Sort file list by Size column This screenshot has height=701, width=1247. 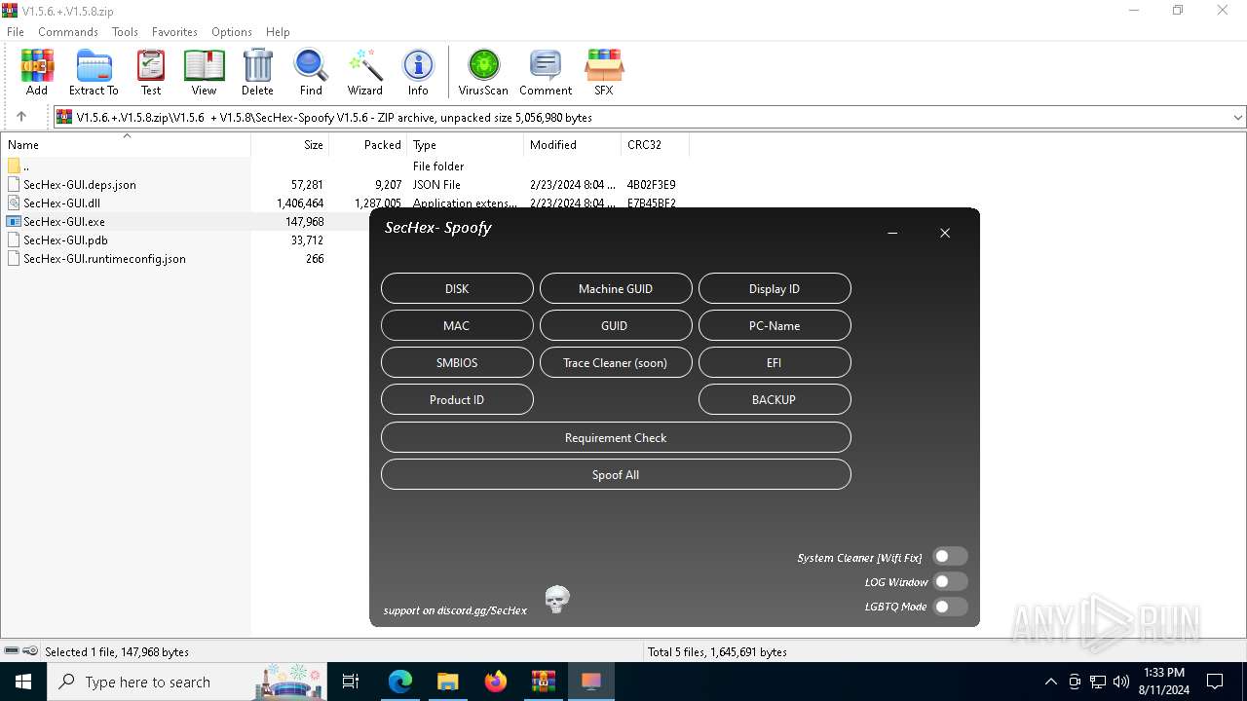pos(290,144)
